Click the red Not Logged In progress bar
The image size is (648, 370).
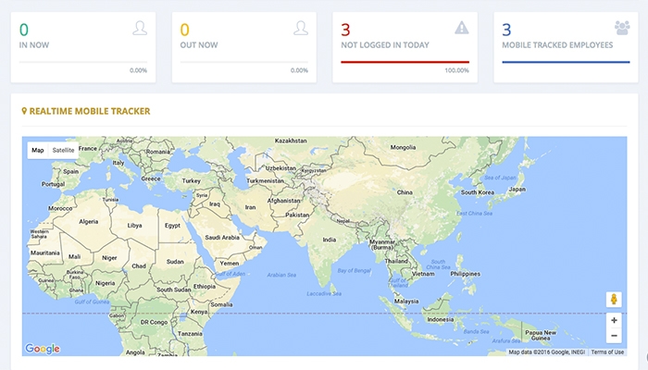(405, 62)
